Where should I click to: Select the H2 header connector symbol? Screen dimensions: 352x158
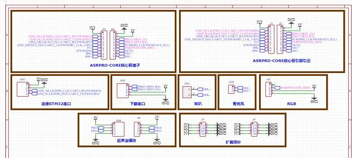pyautogui.click(x=113, y=45)
